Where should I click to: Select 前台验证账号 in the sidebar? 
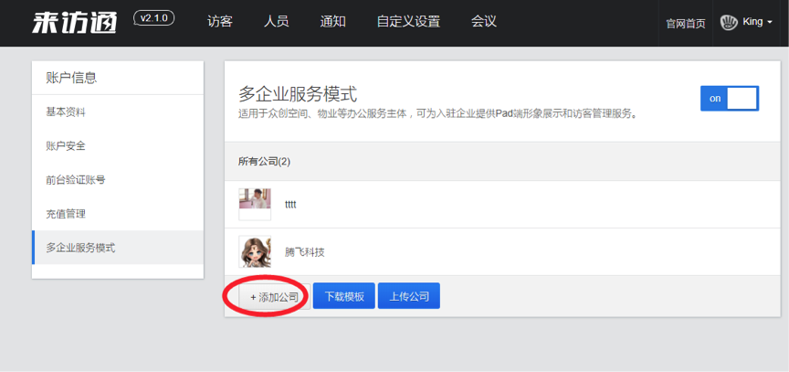(x=118, y=180)
